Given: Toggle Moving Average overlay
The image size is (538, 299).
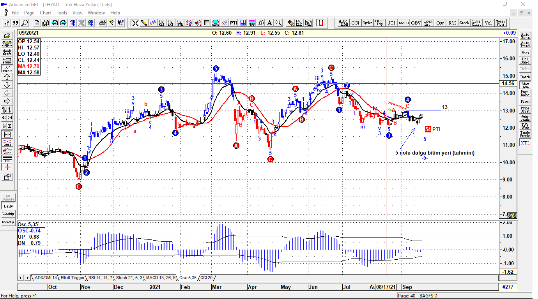Looking at the screenshot, I should coord(525,85).
